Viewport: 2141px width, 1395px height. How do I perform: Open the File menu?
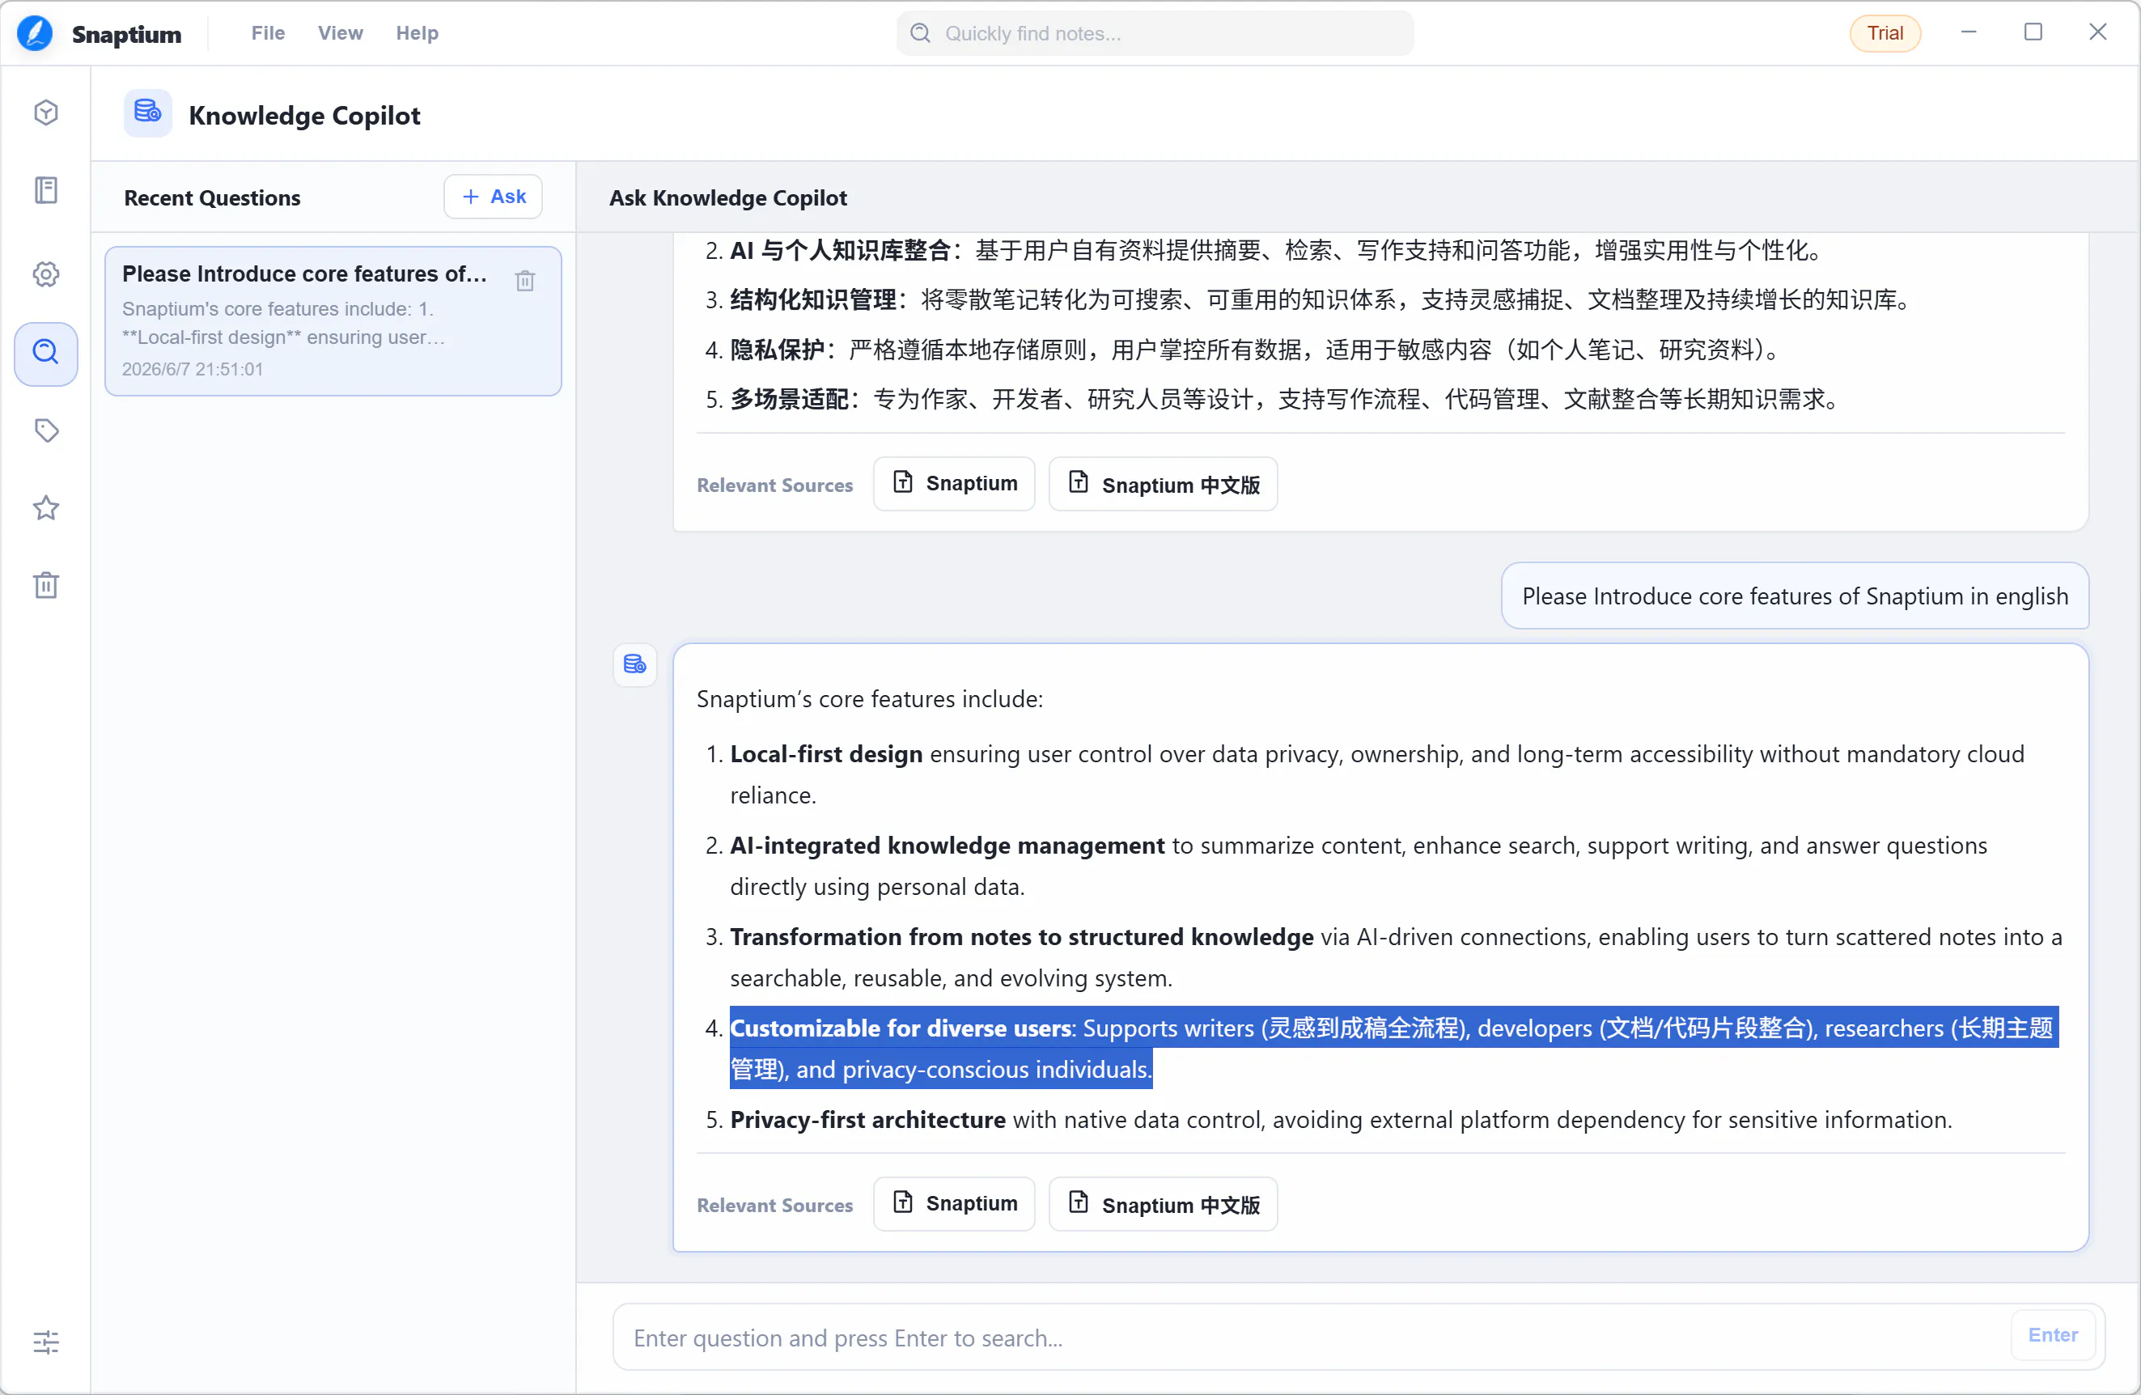click(268, 33)
